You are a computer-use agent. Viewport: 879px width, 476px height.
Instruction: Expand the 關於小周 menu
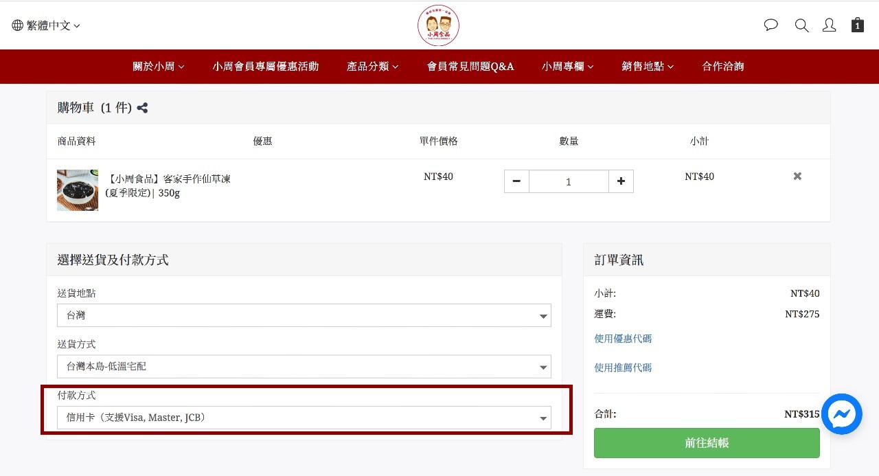tap(159, 67)
